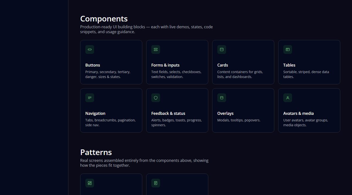The width and height of the screenshot is (352, 195).
Task: Open the Overlays component title
Action: click(225, 113)
